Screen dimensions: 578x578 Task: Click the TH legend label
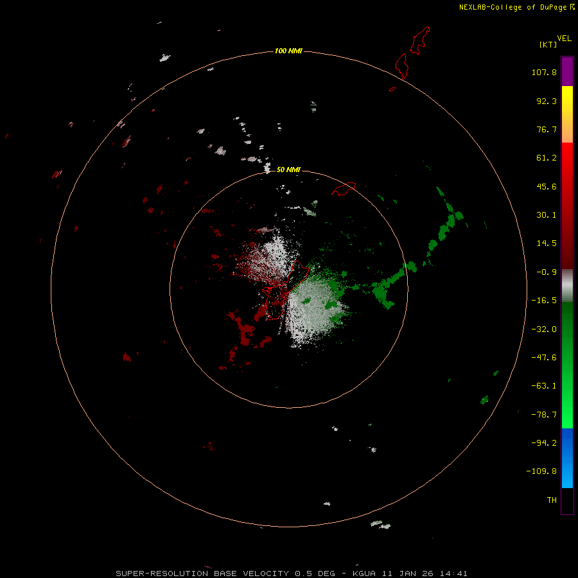(x=552, y=500)
